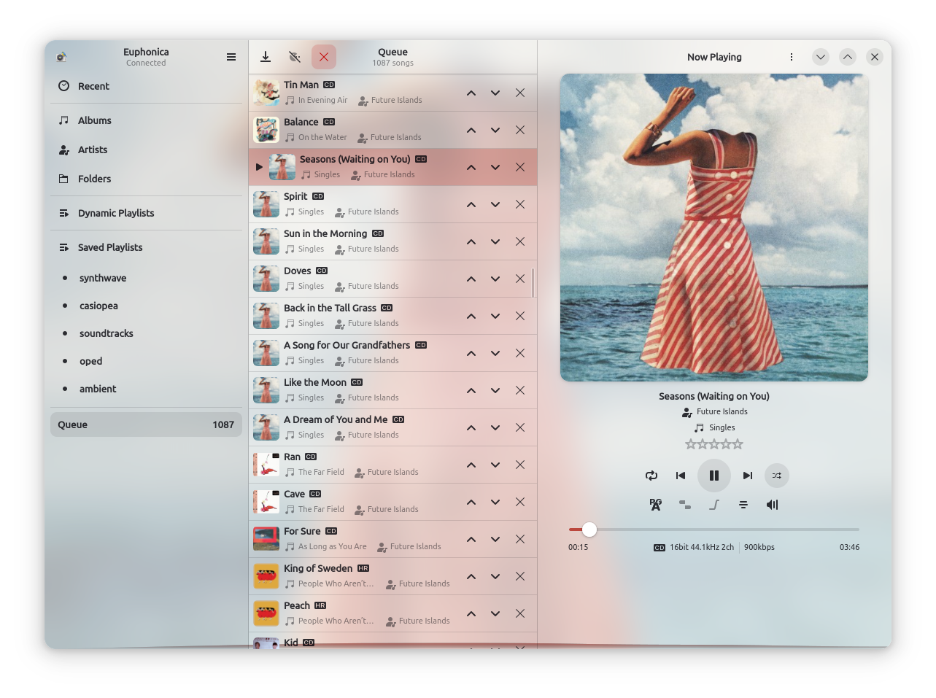This screenshot has width=936, height=698.
Task: Open the Albums view
Action: tap(146, 120)
